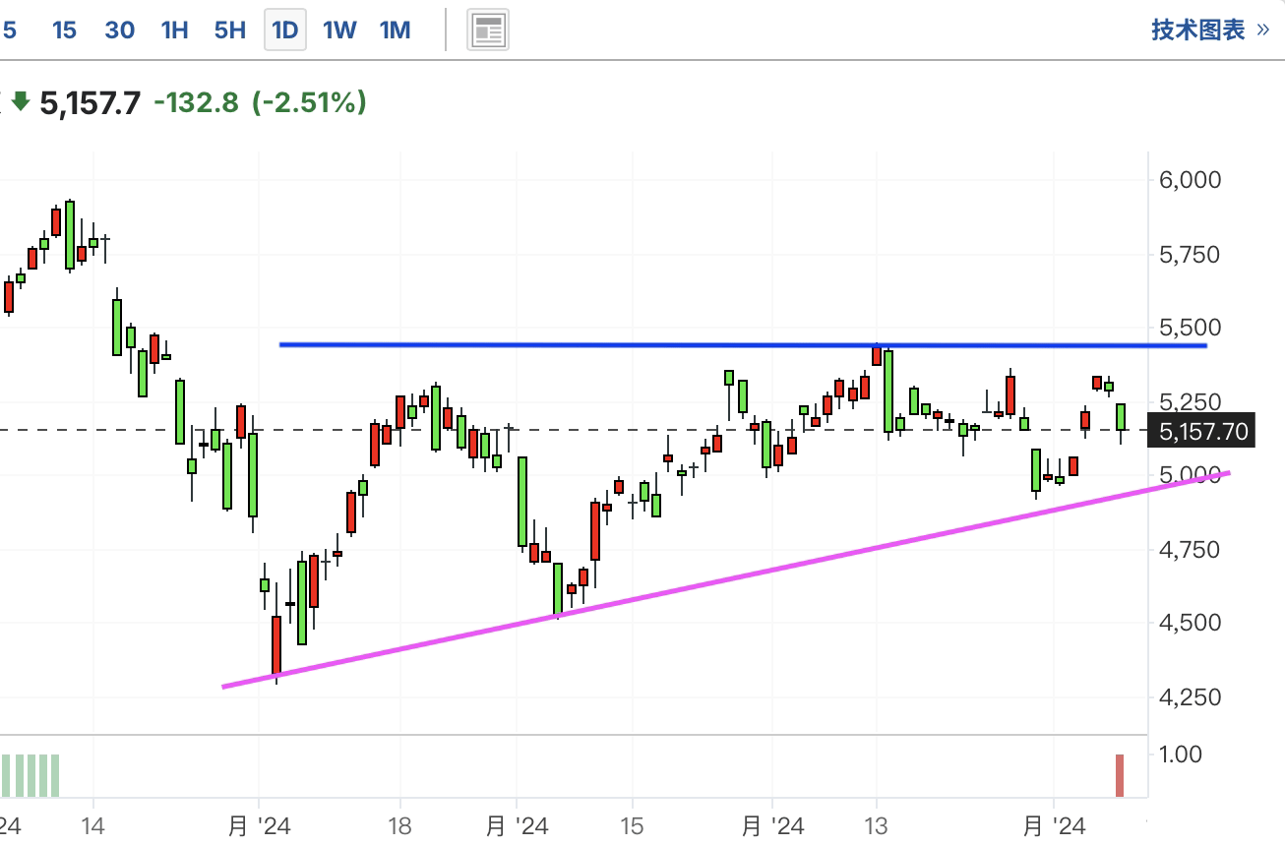Click the 5,250 price axis label
The height and width of the screenshot is (846, 1285).
click(1191, 401)
